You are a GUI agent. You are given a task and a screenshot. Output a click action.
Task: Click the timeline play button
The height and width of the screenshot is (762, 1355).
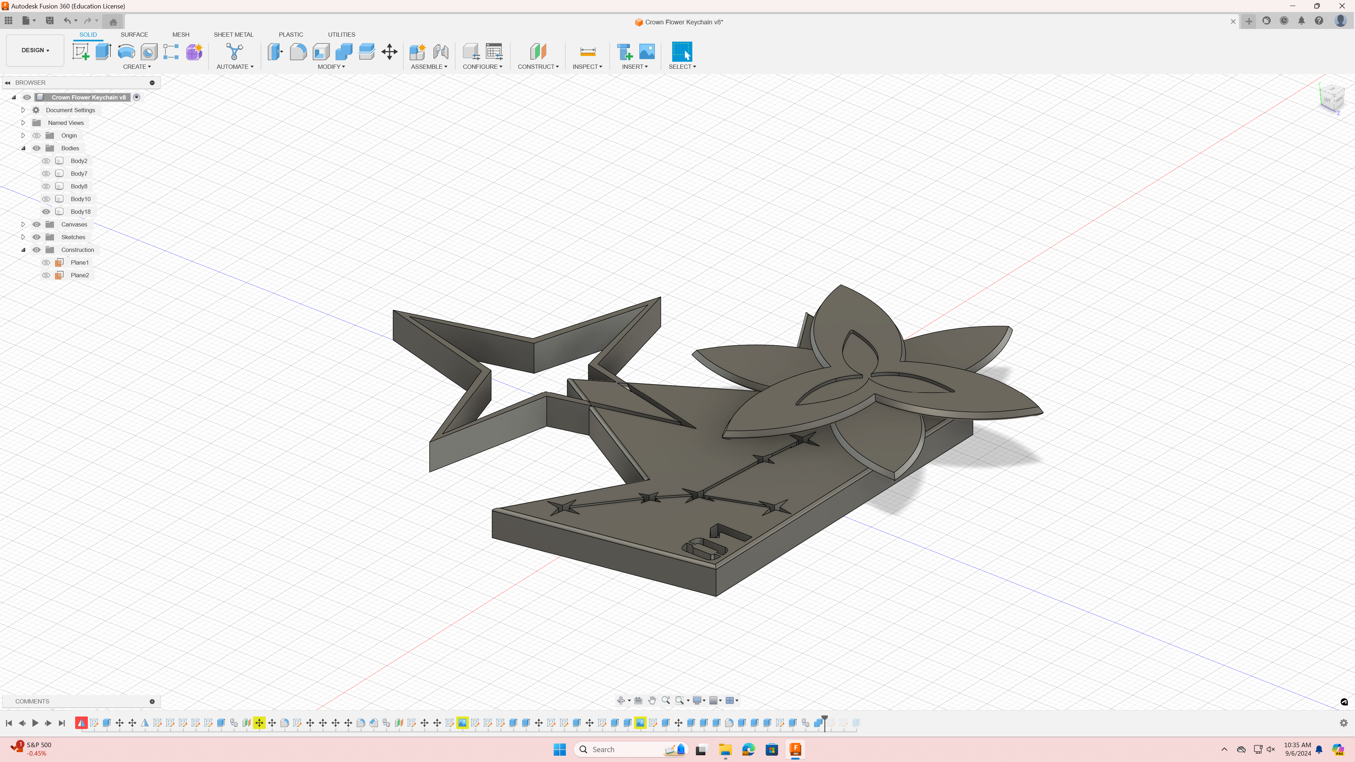tap(35, 723)
